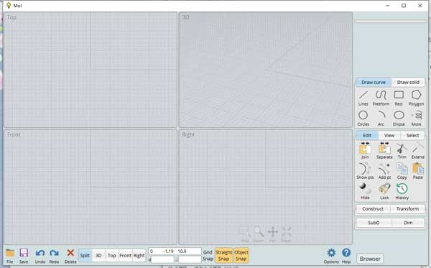Delete selection with red X
The image size is (431, 268).
tap(70, 256)
